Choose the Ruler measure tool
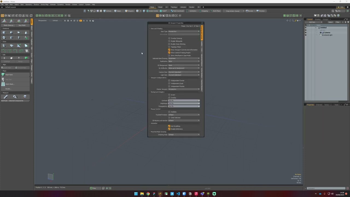 [5, 97]
